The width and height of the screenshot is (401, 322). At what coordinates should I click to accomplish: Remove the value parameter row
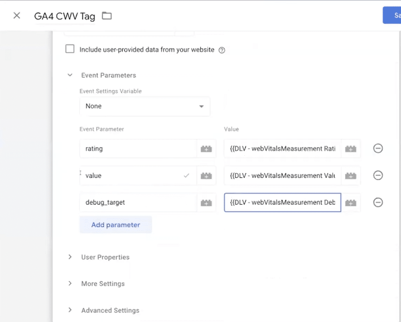pyautogui.click(x=378, y=175)
